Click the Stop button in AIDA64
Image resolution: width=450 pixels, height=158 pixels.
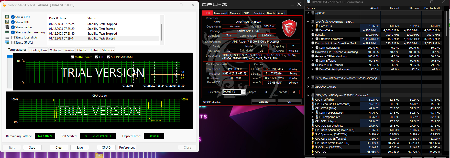pos(32,148)
